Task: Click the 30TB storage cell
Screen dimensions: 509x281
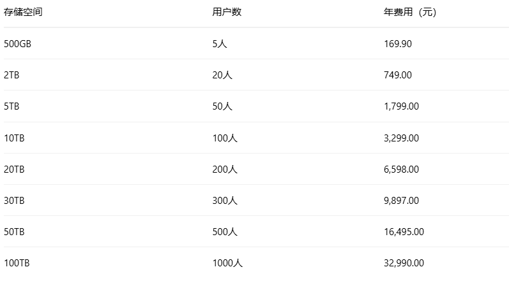Action: 14,200
